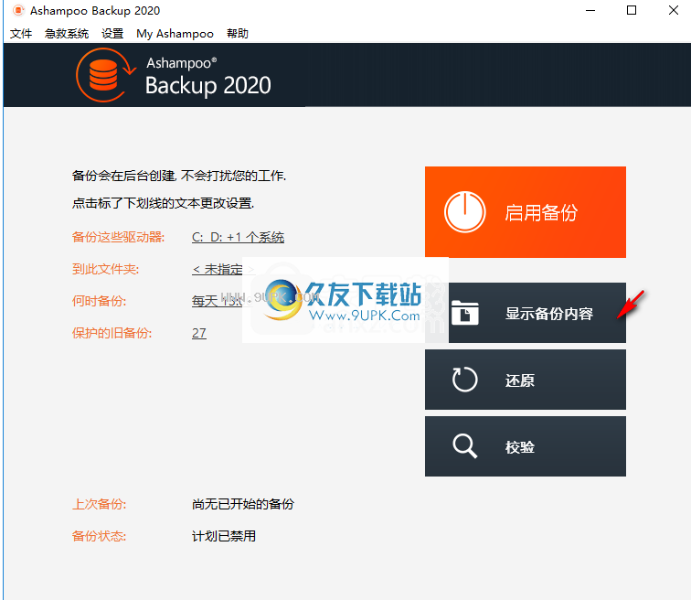The width and height of the screenshot is (691, 600).
Task: Click the 还原 button text
Action: [x=520, y=380]
